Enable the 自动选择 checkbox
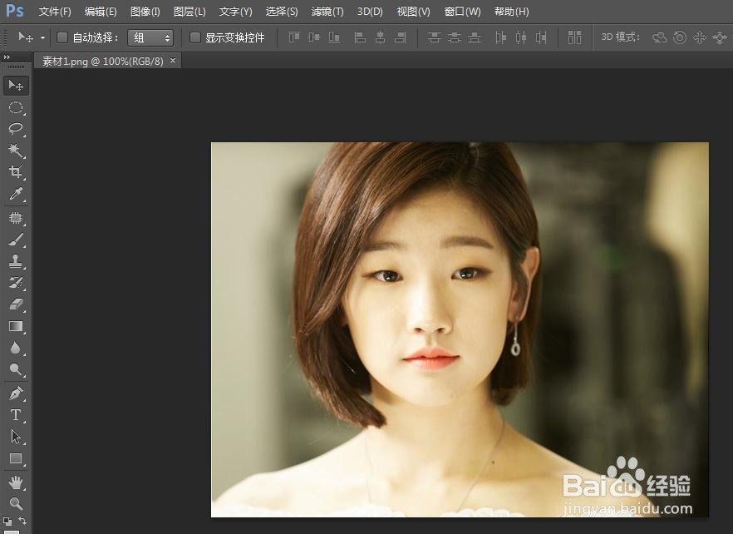Viewport: 733px width, 534px height. click(x=62, y=37)
